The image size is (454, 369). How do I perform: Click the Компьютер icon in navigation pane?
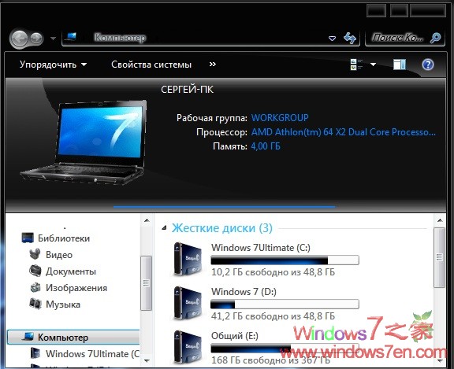click(x=28, y=336)
